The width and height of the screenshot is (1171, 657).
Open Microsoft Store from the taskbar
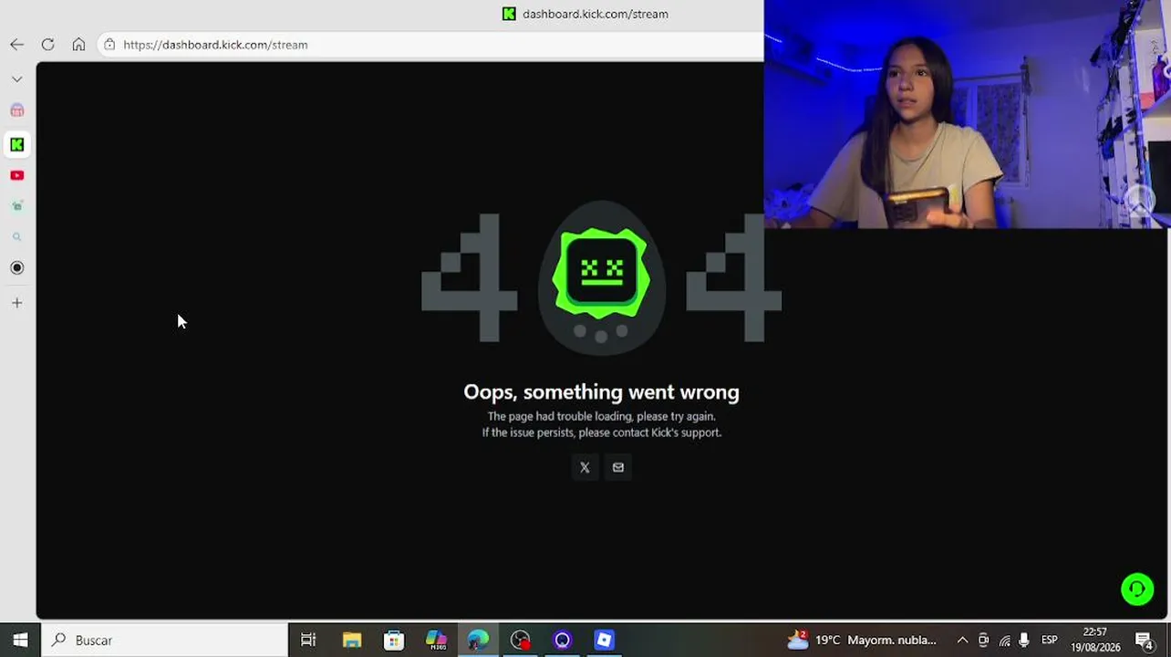click(x=394, y=640)
